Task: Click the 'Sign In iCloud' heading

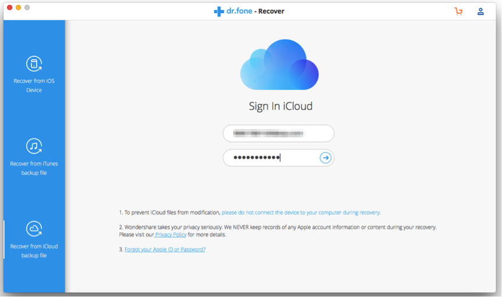Action: click(280, 106)
